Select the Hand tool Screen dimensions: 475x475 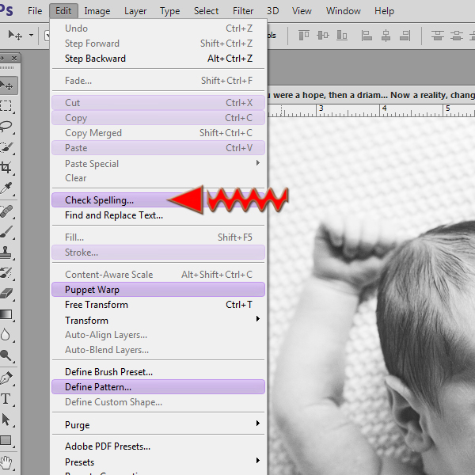point(6,462)
